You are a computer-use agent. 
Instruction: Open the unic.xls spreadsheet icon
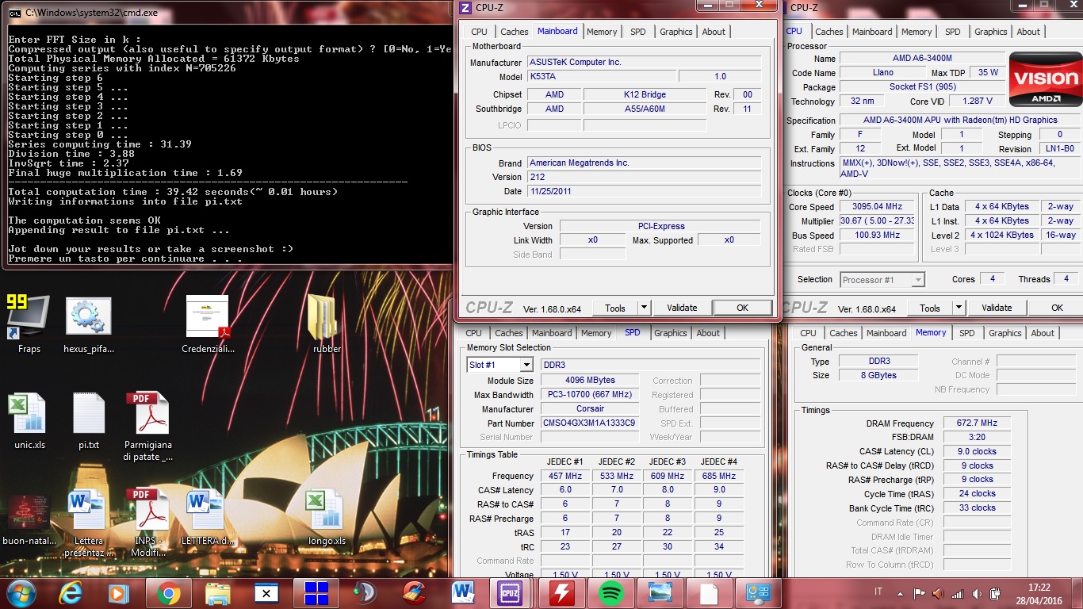(x=29, y=421)
